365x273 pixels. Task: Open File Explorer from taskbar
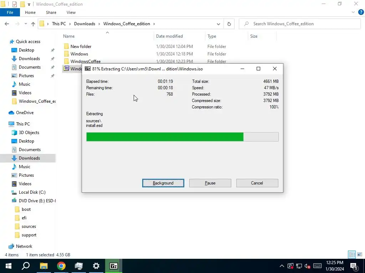coord(43,266)
